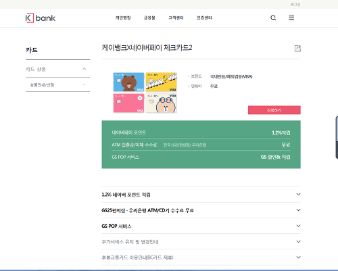Click the side tab on right edge
Image resolution: width=338 pixels, height=271 pixels.
click(337, 137)
